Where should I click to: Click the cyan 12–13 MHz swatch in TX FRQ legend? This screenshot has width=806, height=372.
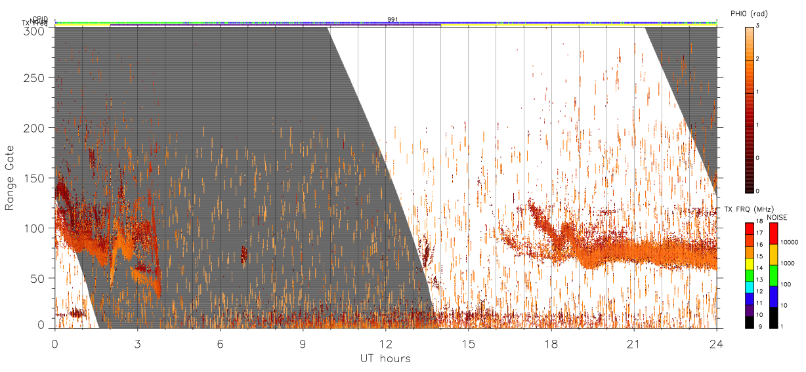pos(750,287)
